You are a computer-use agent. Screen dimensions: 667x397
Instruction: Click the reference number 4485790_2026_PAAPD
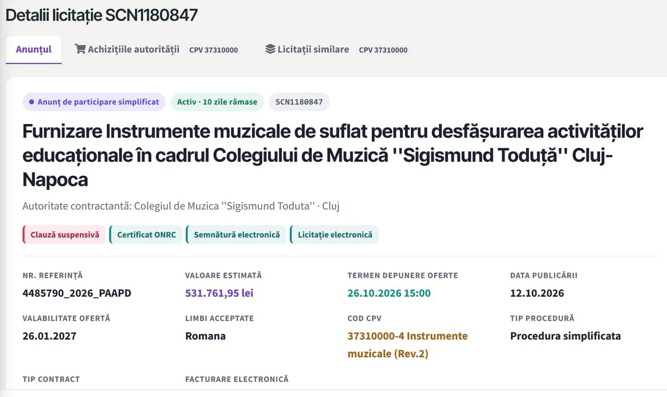[77, 293]
